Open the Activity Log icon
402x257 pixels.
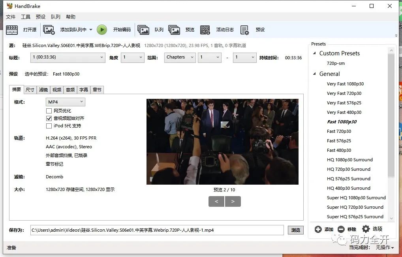coord(205,30)
